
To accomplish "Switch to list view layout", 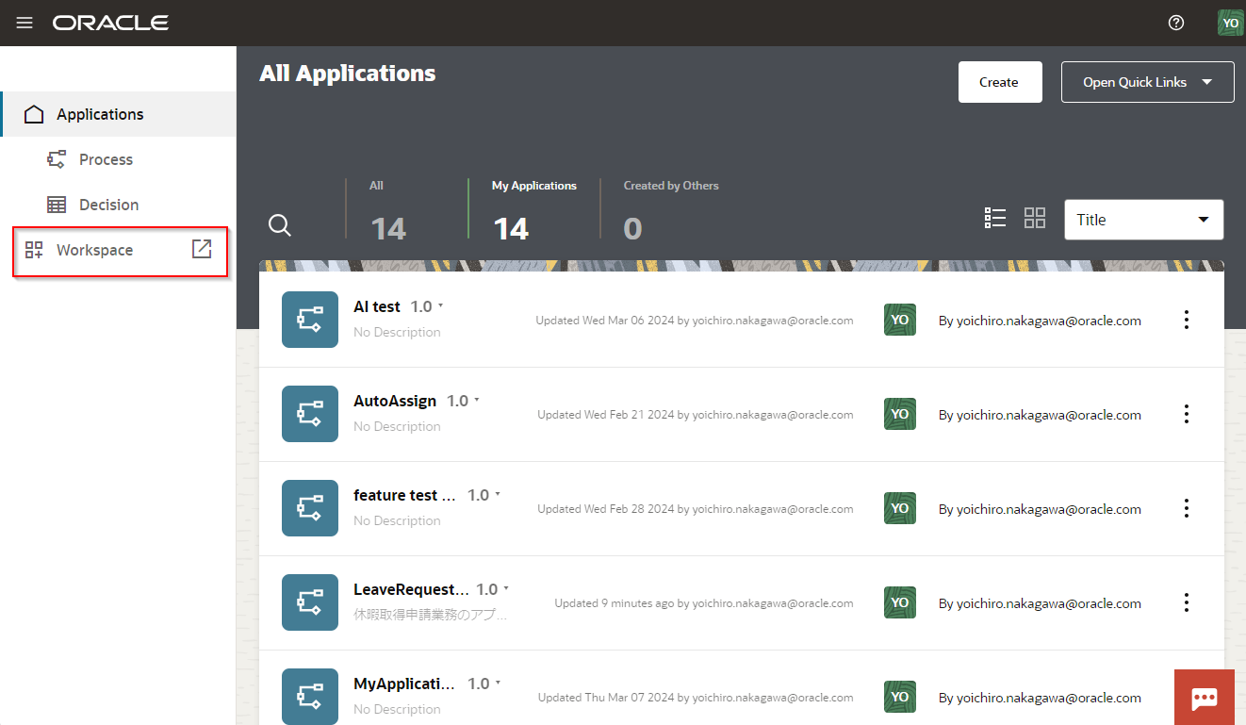I will pyautogui.click(x=994, y=219).
